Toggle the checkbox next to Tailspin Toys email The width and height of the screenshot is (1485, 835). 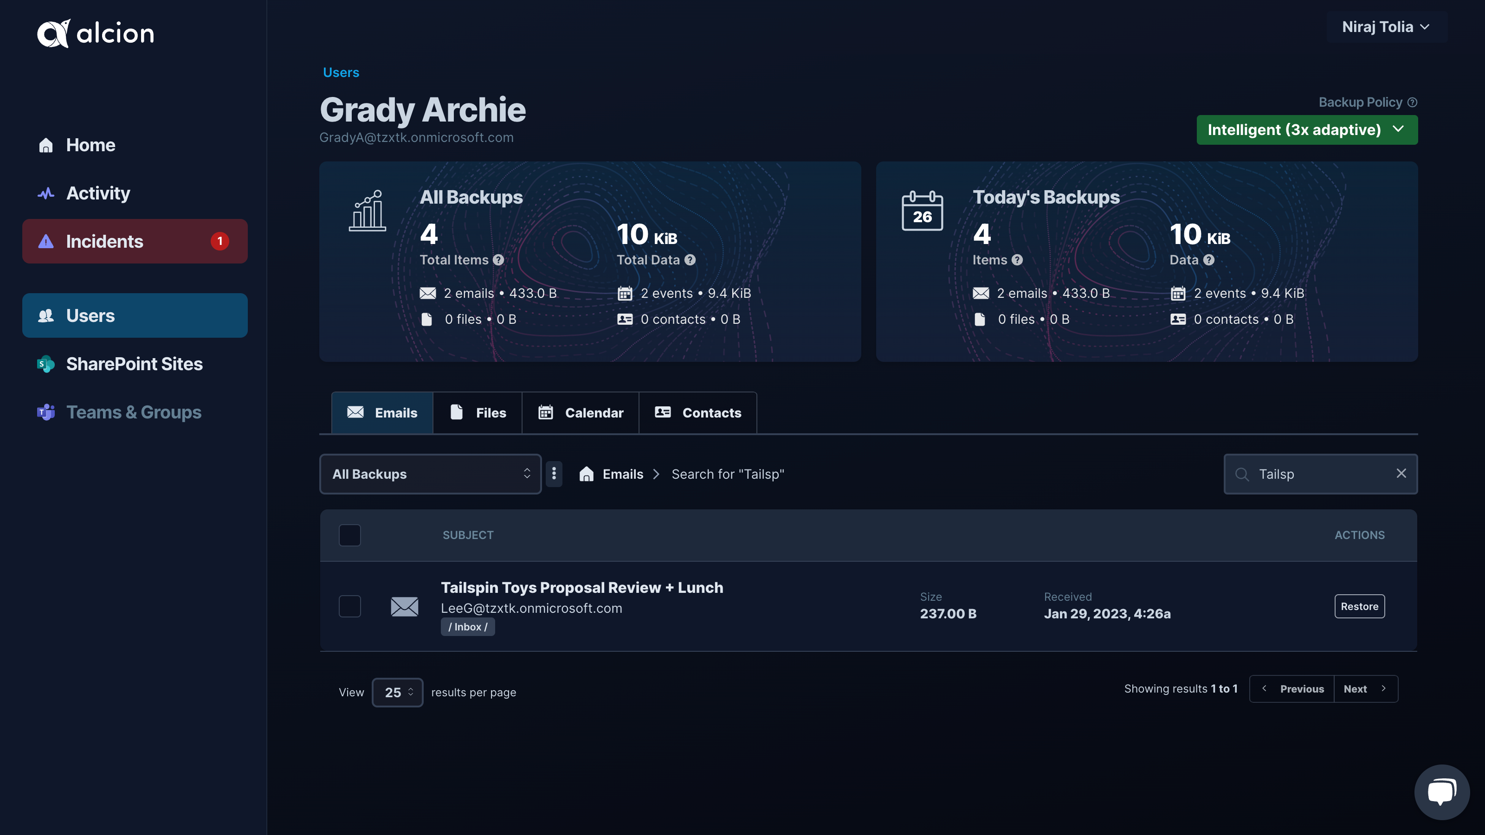pos(350,605)
